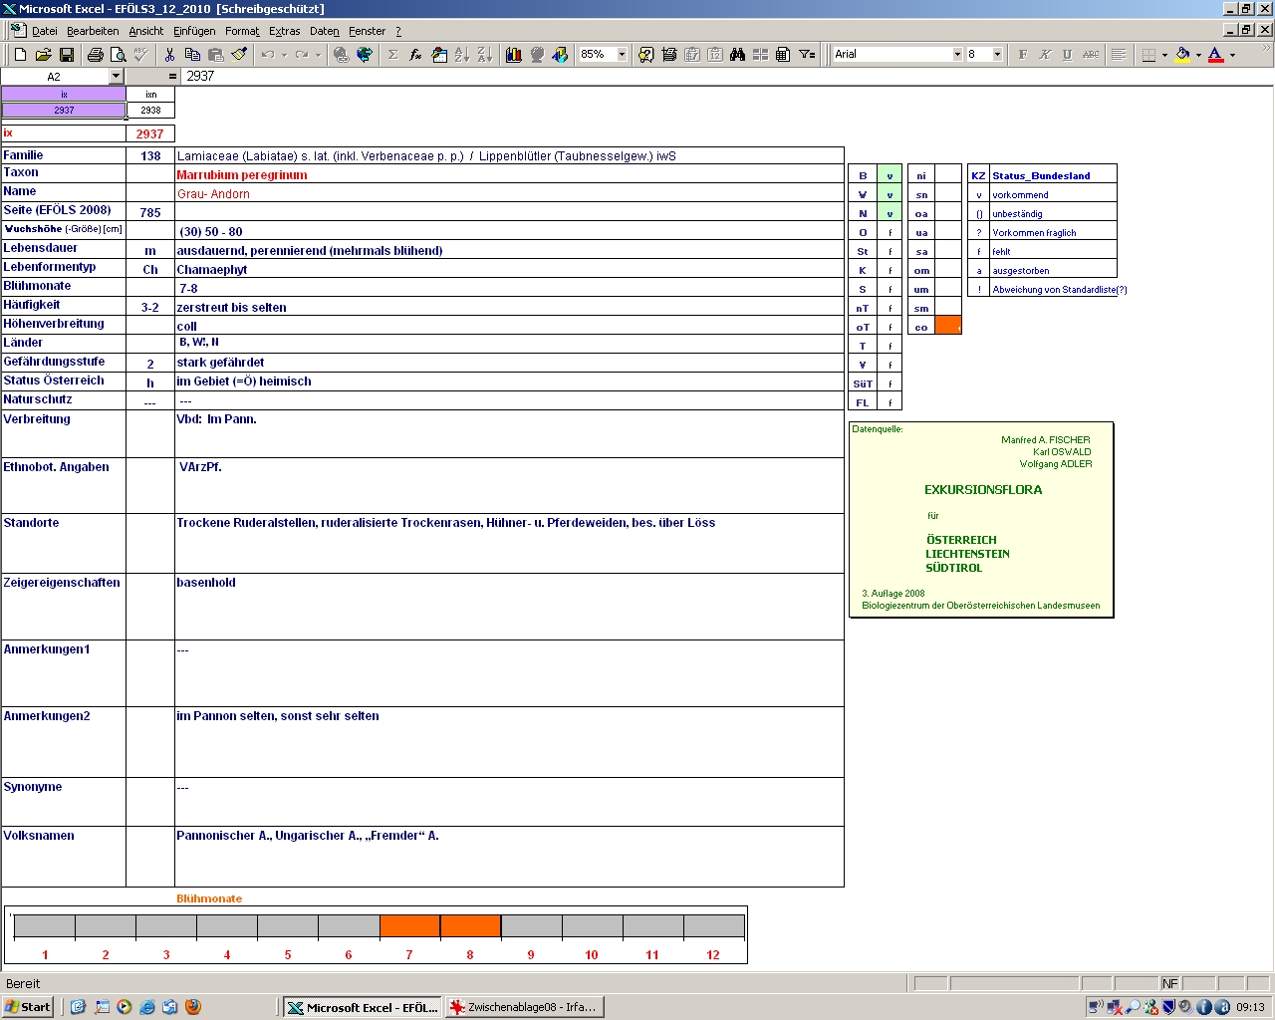Click the orange co status cell

point(948,326)
